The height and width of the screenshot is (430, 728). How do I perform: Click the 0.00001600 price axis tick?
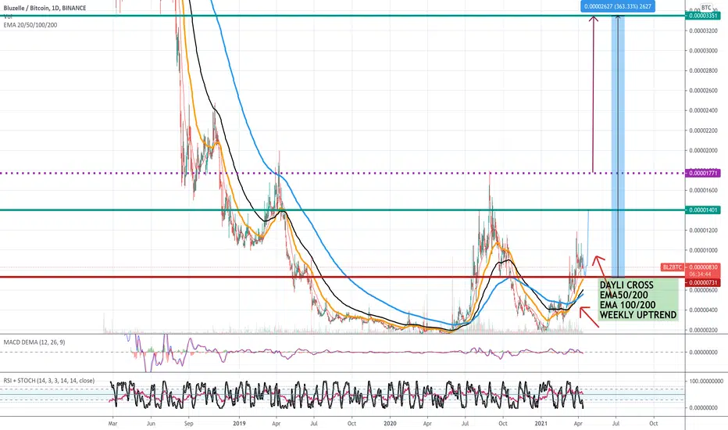click(x=703, y=190)
